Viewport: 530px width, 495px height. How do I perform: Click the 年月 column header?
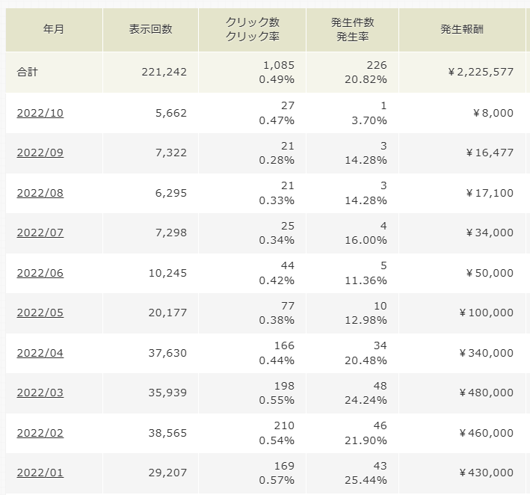point(54,30)
